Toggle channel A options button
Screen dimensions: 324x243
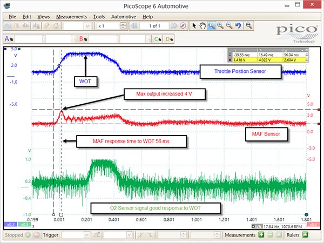pyautogui.click(x=9, y=39)
